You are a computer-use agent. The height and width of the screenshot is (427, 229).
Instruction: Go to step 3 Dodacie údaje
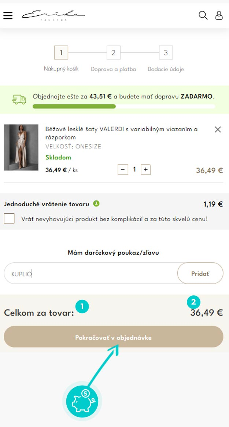[166, 52]
